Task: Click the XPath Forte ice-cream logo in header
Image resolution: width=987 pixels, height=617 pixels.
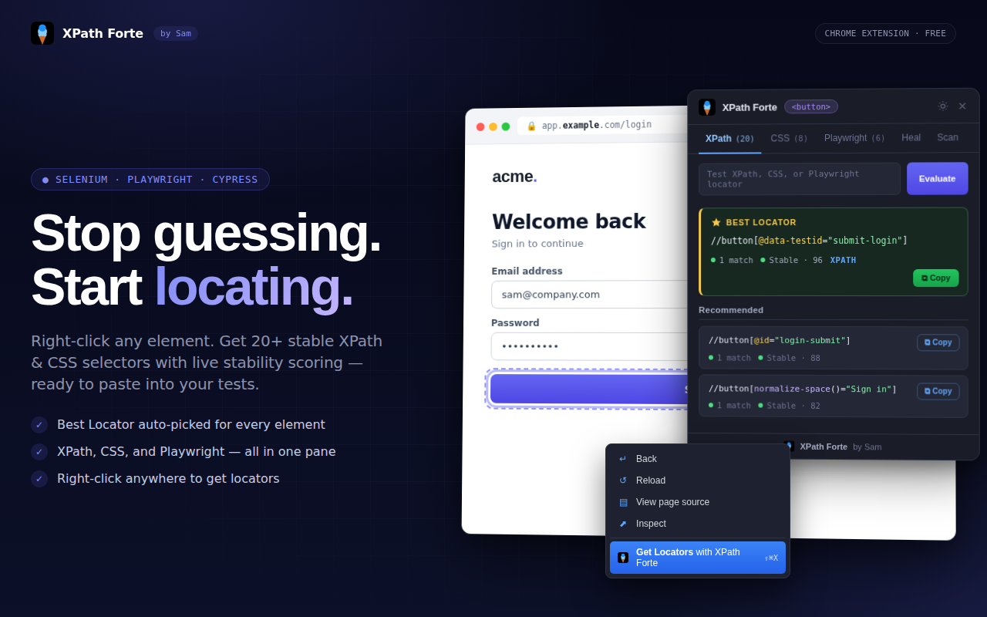Action: click(42, 33)
